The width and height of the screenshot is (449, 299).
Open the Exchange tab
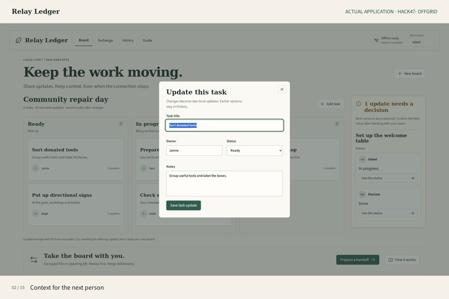point(105,40)
